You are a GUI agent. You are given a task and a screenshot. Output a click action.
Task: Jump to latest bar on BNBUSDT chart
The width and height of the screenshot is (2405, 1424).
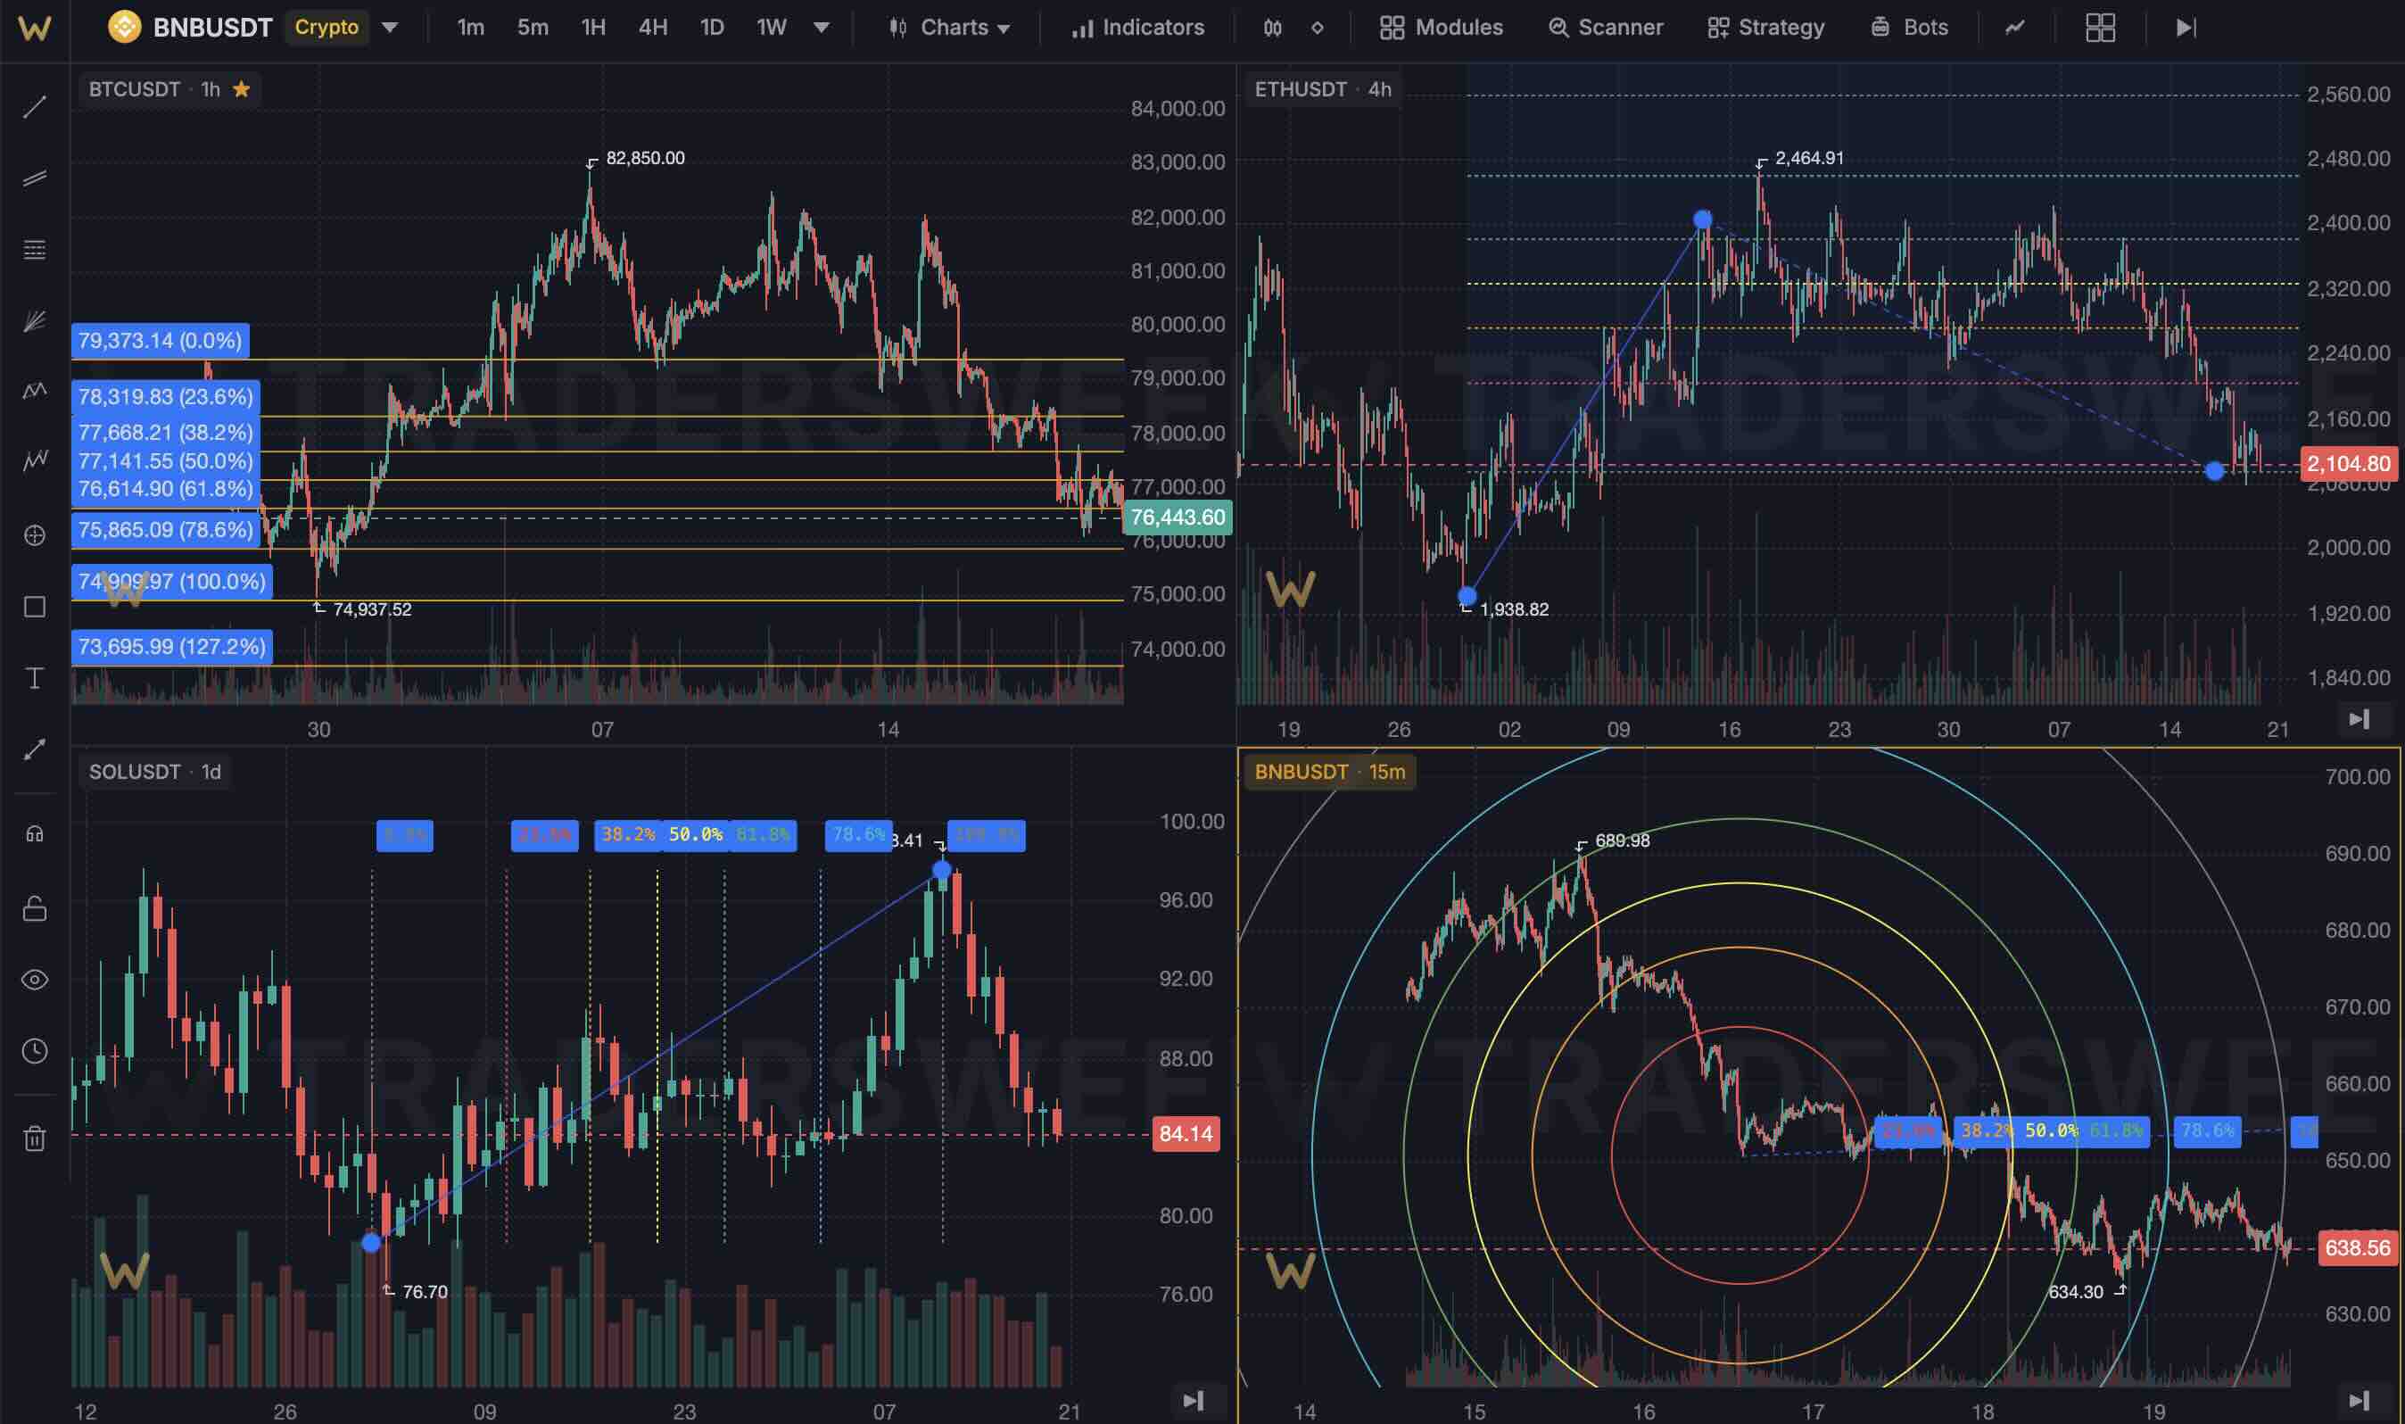(x=2359, y=1401)
